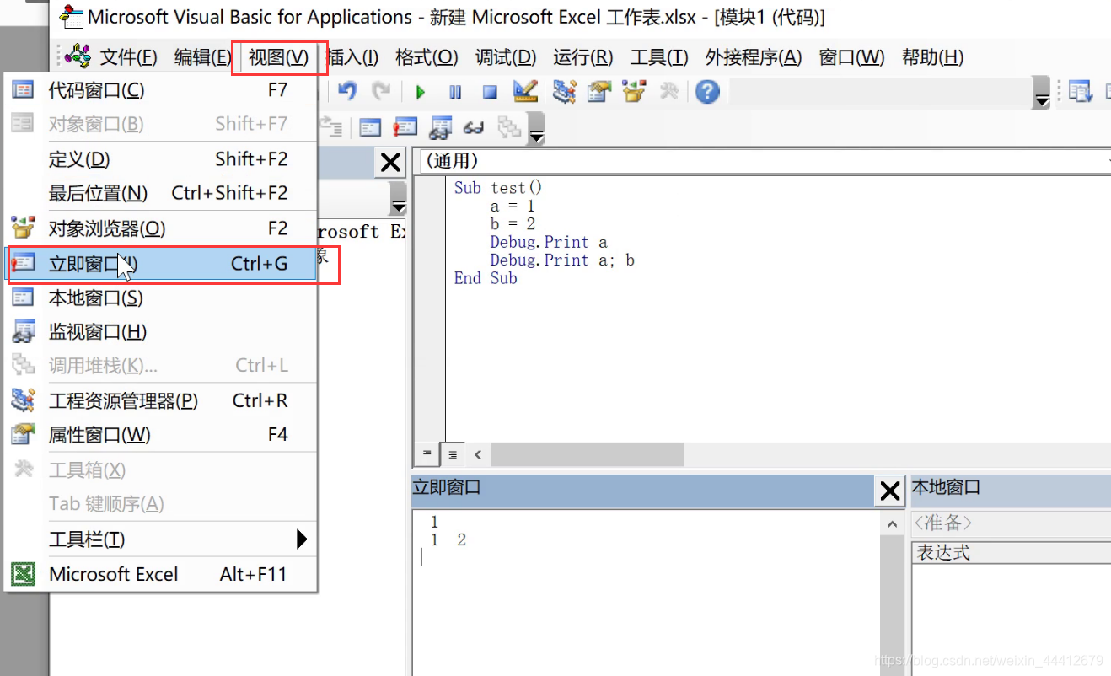Viewport: 1111px width, 676px height.
Task: Open the 窗口(W) menu
Action: [x=852, y=57]
